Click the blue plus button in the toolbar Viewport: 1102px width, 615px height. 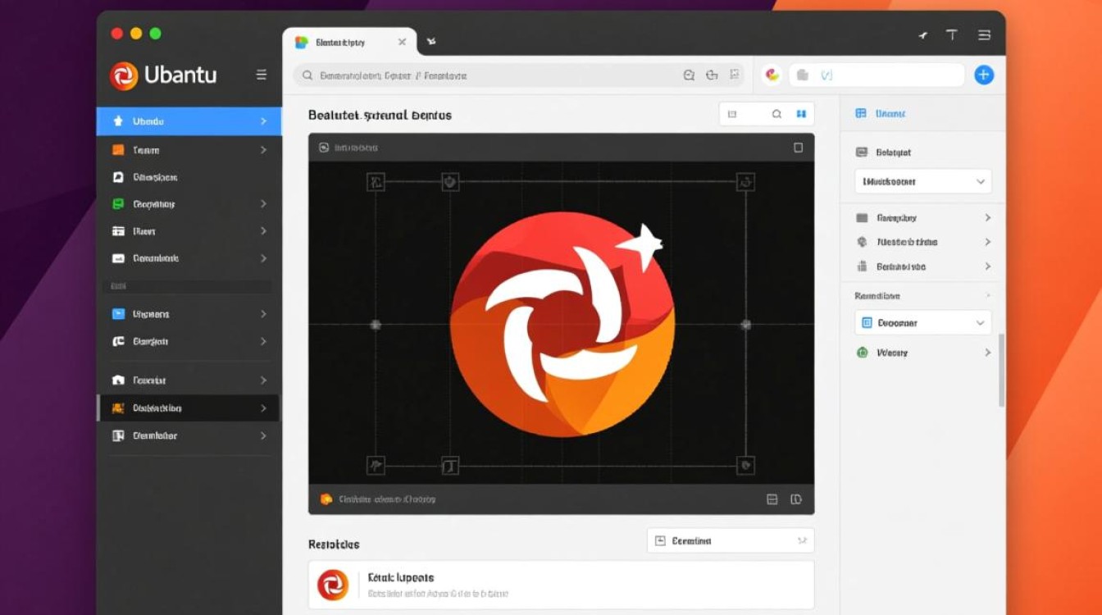pyautogui.click(x=983, y=75)
